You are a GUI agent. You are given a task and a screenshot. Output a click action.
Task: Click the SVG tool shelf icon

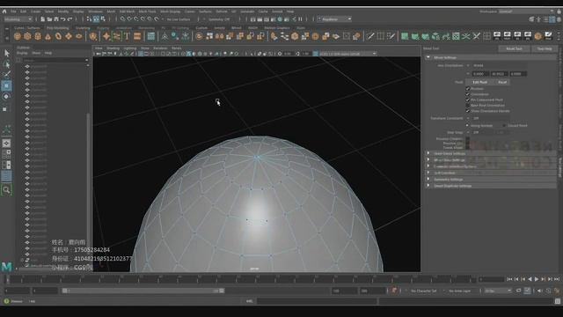[137, 36]
